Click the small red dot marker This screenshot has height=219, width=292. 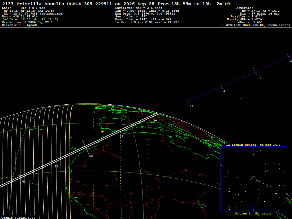coord(240,99)
